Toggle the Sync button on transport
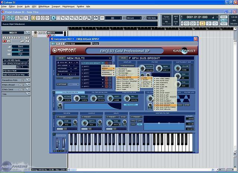The image size is (238, 173). coord(223,24)
